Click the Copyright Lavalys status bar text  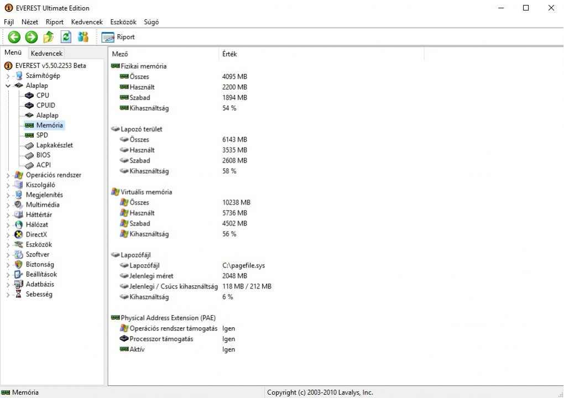(320, 392)
